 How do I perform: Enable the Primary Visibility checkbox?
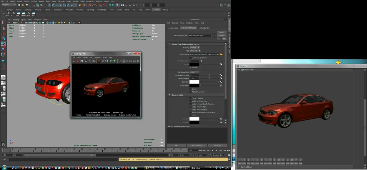[190, 98]
